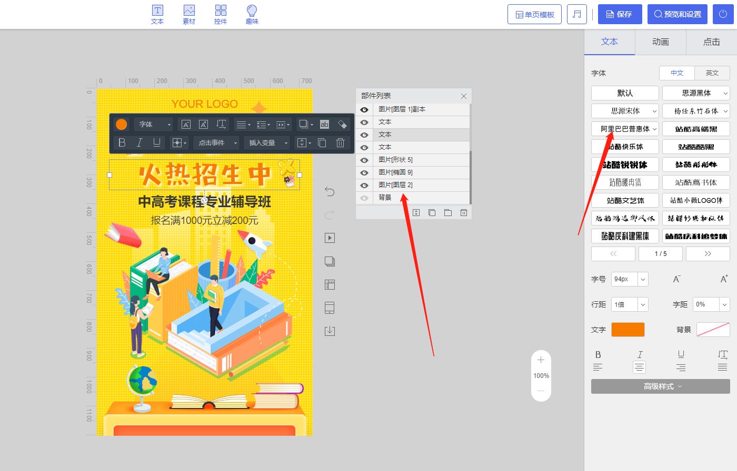Click the A- shrink font icon in right panel
737x471 pixels.
(677, 279)
